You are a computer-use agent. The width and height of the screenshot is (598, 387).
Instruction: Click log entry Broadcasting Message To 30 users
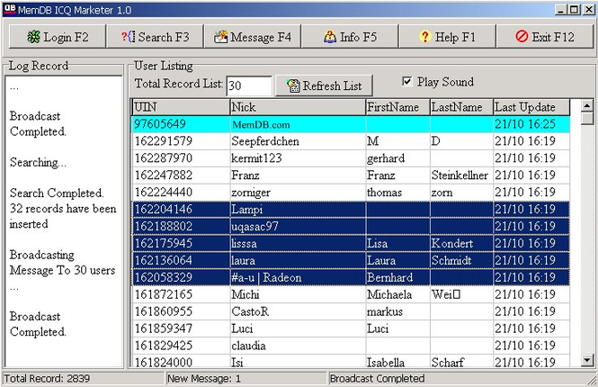pos(63,263)
